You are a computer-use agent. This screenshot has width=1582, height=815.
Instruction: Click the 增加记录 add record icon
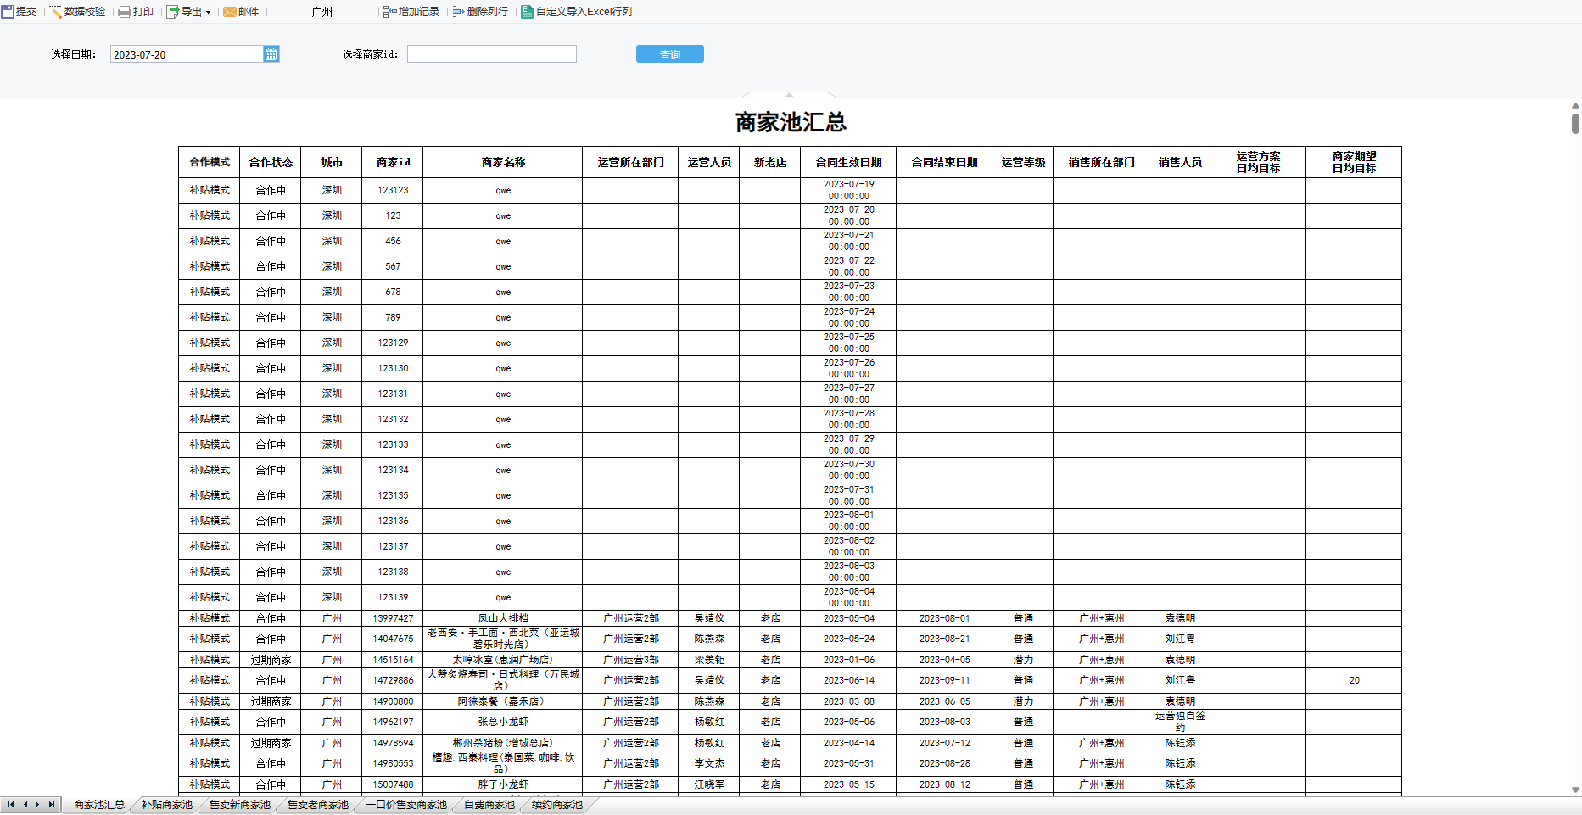[389, 12]
